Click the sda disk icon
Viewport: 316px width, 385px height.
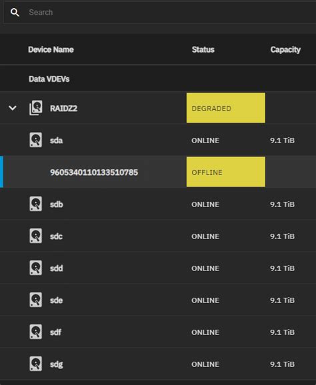(36, 140)
